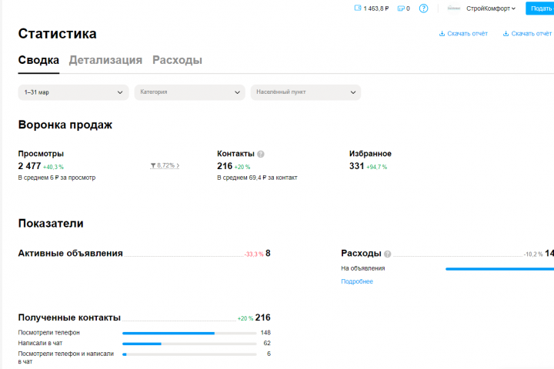This screenshot has height=369, width=554.
Task: Click the Написали в чат progress bar
Action: click(189, 344)
